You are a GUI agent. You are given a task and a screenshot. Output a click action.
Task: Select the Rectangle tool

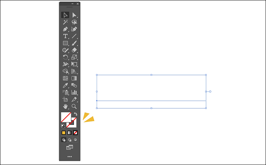pos(65,43)
